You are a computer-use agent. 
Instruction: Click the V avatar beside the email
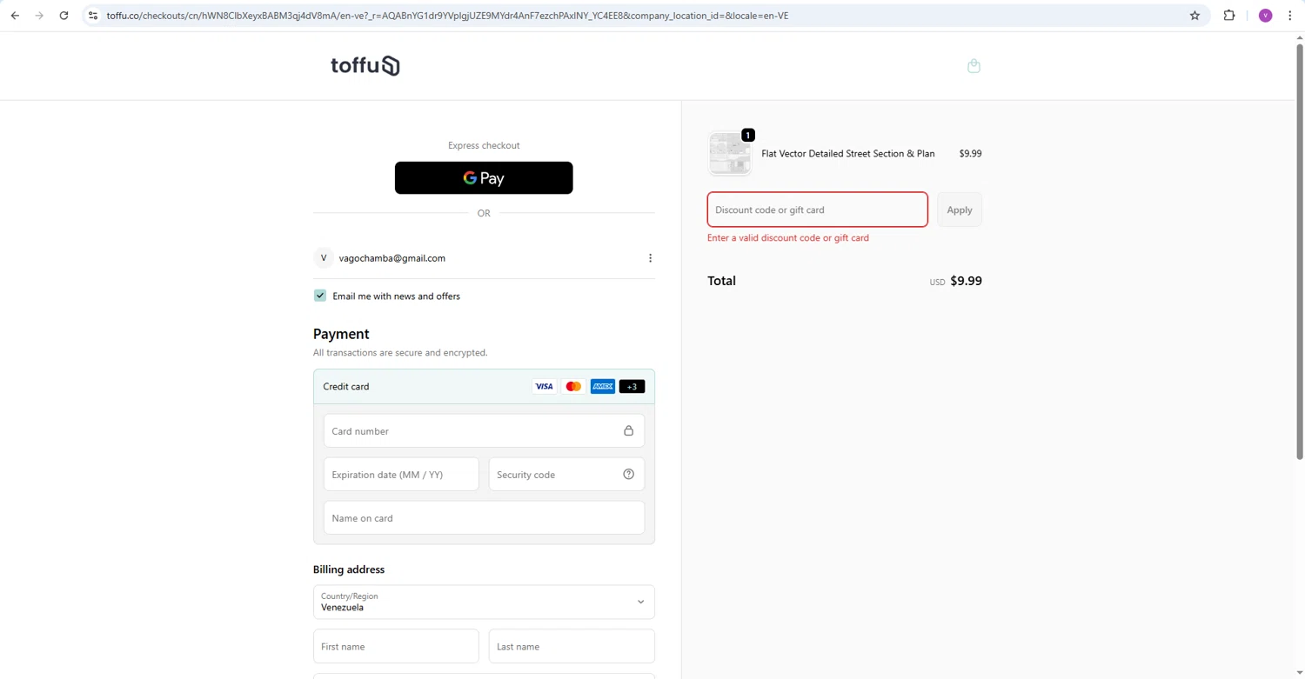(x=324, y=258)
